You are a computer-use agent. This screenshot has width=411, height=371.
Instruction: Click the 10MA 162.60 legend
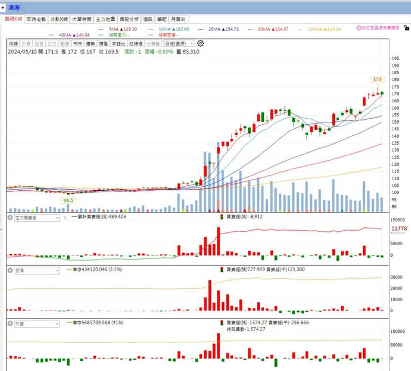[x=168, y=29]
